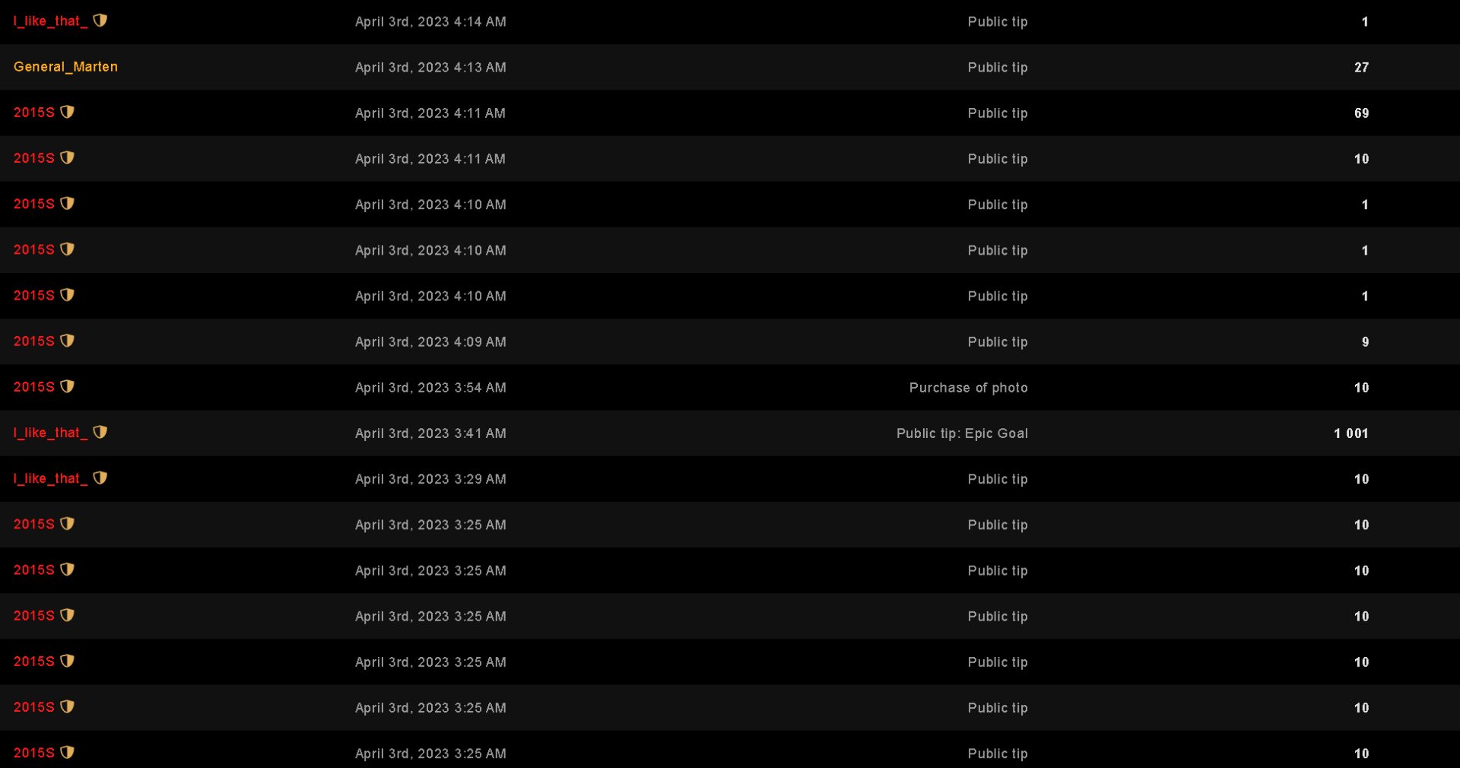Click the shield badge beside I_like_that_ at 4:14 AM
The image size is (1460, 768).
[x=100, y=21]
